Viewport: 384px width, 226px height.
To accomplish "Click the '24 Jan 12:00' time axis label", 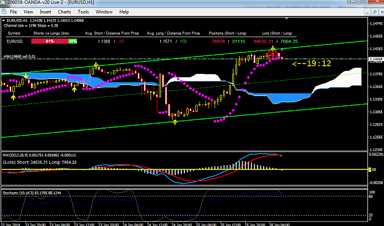I will pos(157,224).
